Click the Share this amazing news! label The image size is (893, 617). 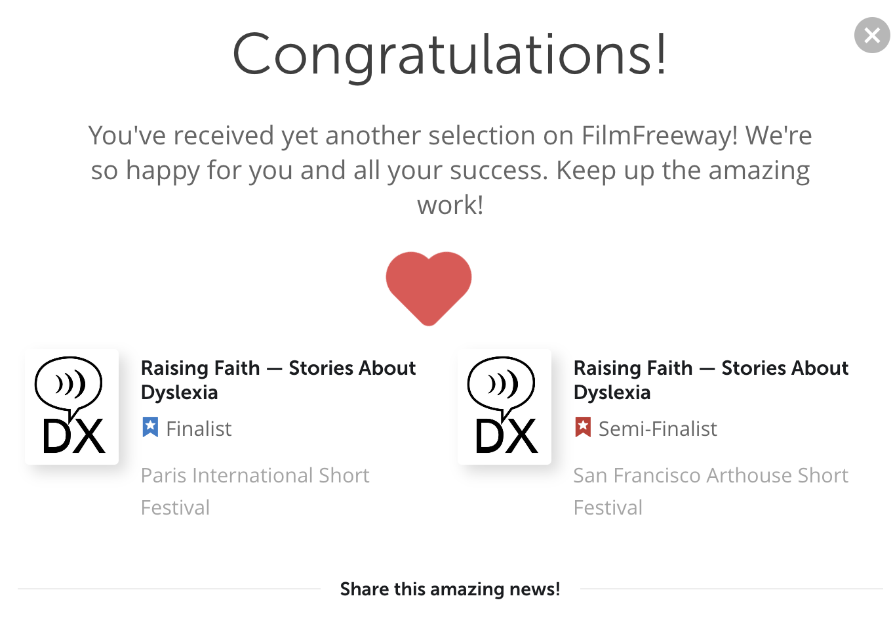pyautogui.click(x=450, y=589)
